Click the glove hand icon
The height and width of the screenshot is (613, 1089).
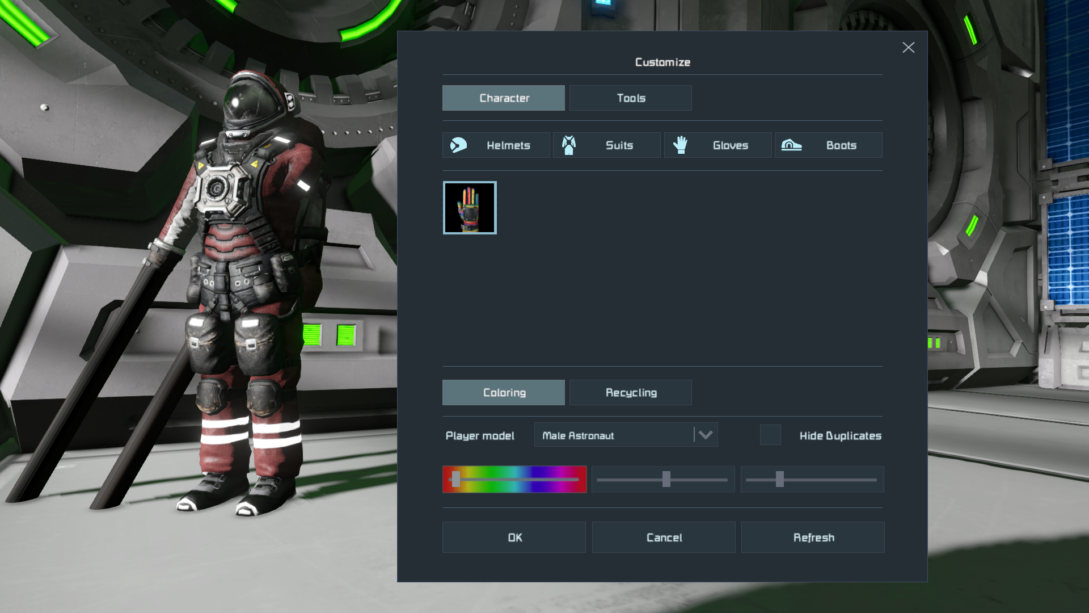(680, 145)
